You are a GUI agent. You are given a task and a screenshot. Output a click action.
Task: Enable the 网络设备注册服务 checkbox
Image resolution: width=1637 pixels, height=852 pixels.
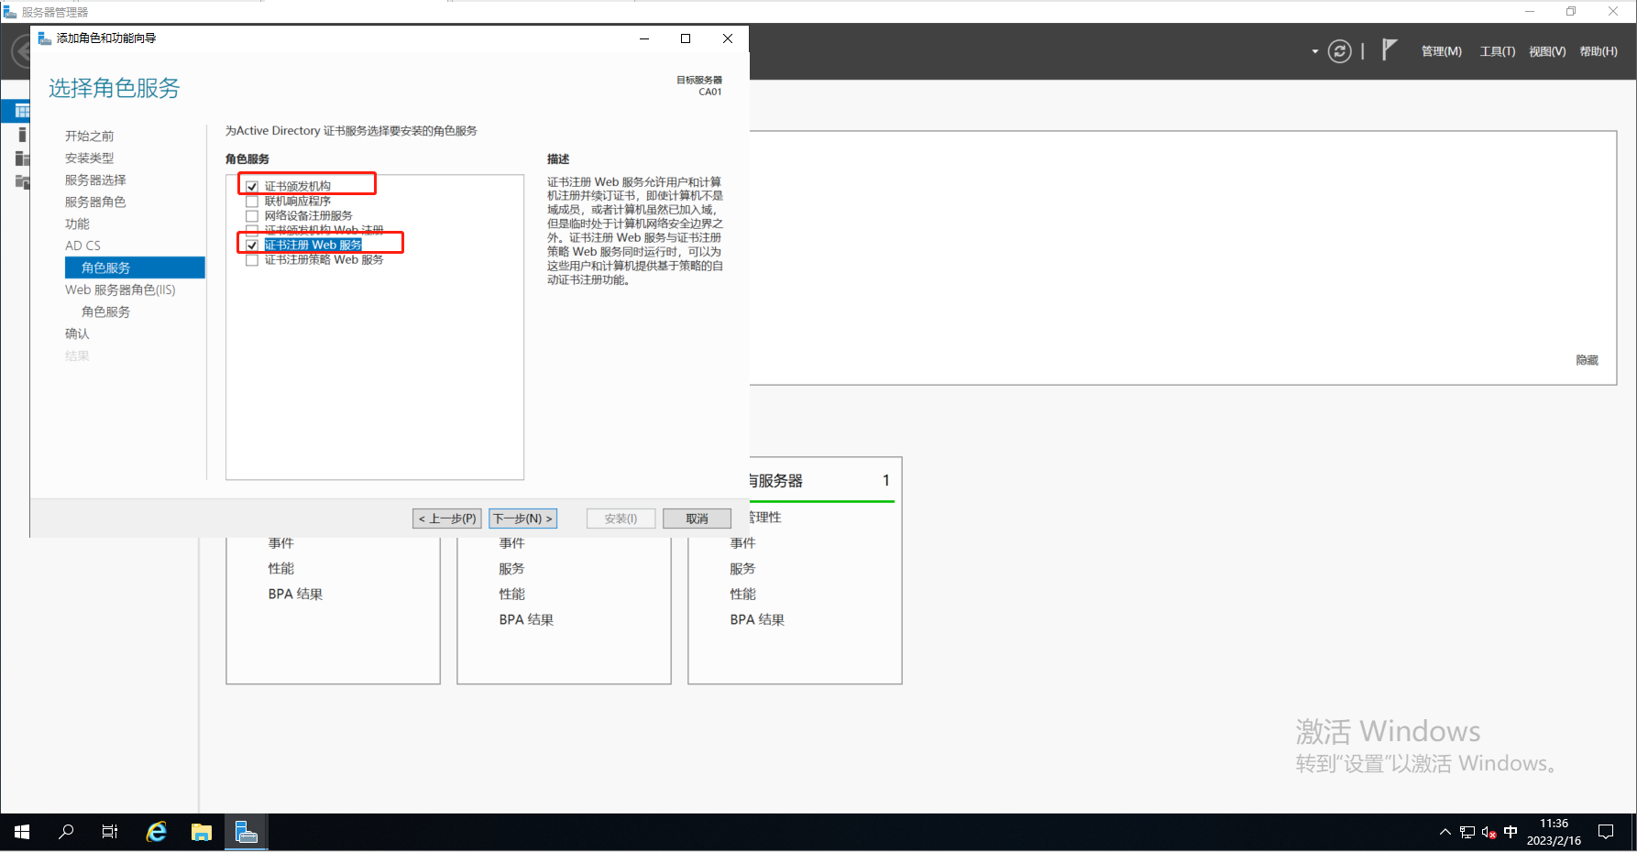coord(252,215)
